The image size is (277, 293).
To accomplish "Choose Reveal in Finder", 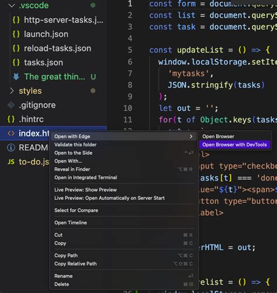I will click(124, 169).
